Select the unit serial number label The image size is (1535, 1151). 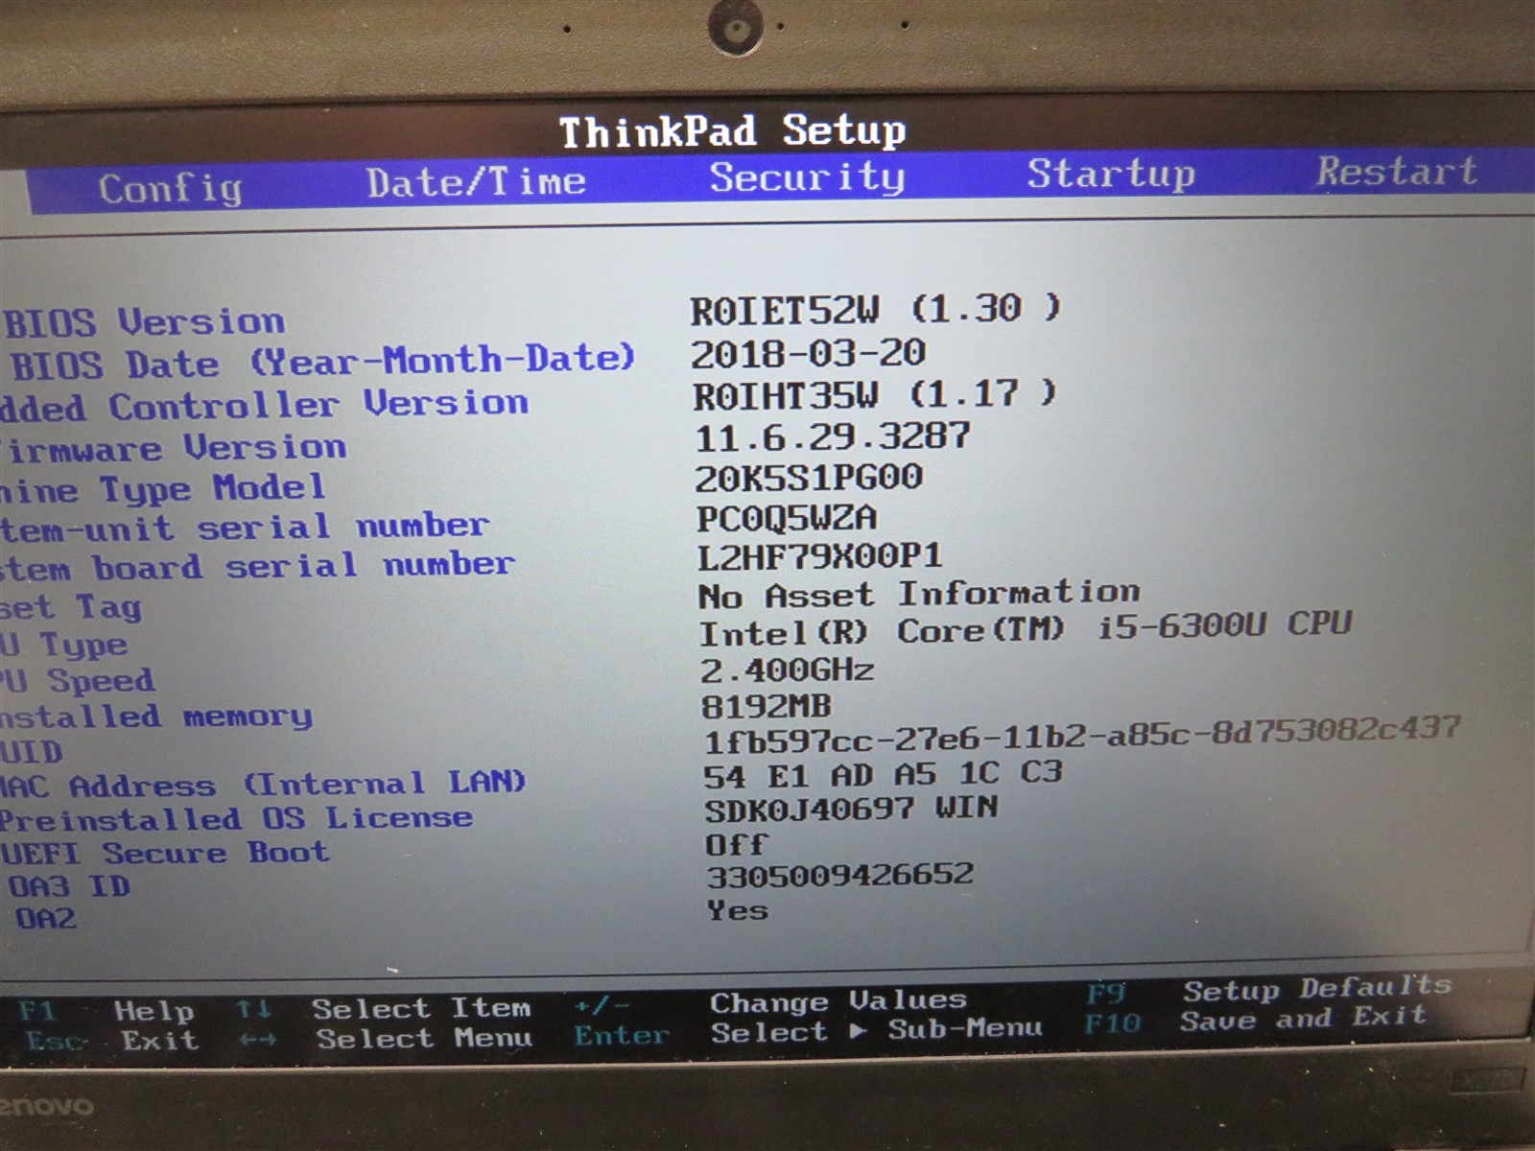[x=245, y=527]
